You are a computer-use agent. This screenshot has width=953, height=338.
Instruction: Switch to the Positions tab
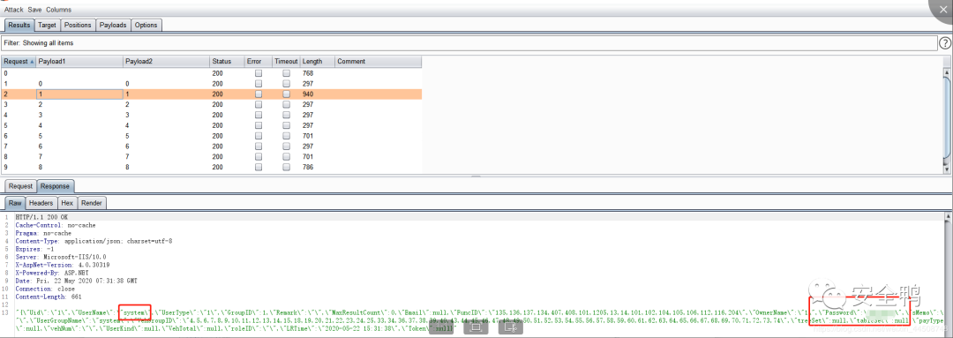78,25
